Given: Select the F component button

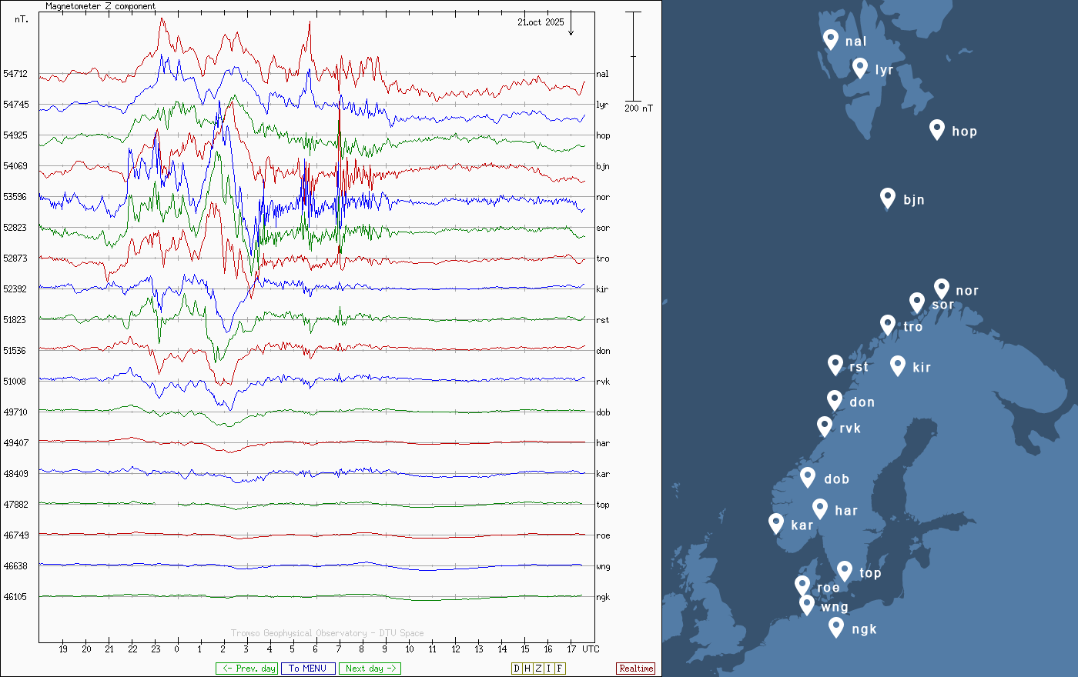Looking at the screenshot, I should click(x=560, y=669).
